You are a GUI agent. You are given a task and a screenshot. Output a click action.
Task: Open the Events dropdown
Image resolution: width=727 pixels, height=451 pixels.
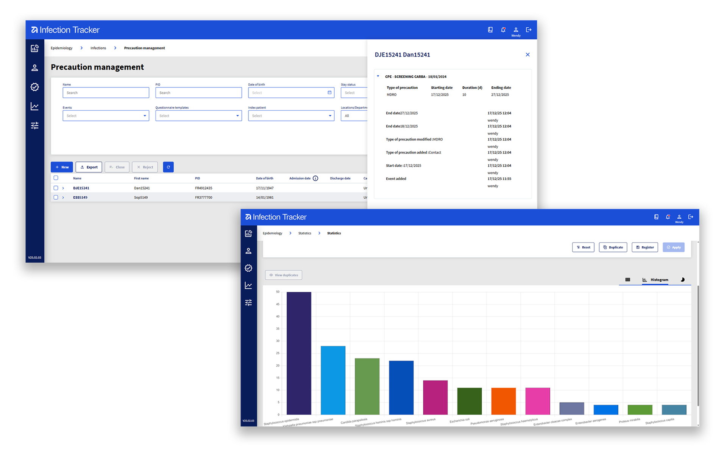pos(106,116)
